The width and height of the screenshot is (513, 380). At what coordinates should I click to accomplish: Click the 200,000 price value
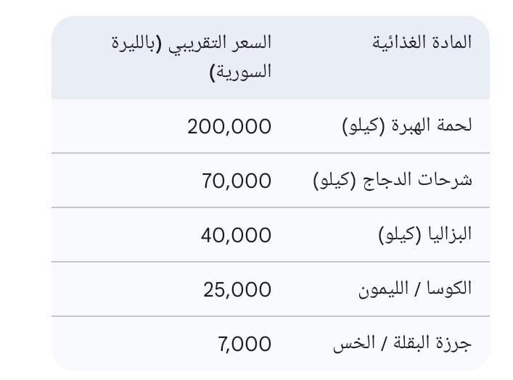click(x=229, y=126)
